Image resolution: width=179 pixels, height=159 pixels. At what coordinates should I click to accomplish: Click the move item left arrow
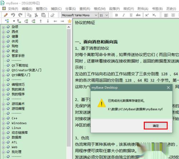click(55, 21)
